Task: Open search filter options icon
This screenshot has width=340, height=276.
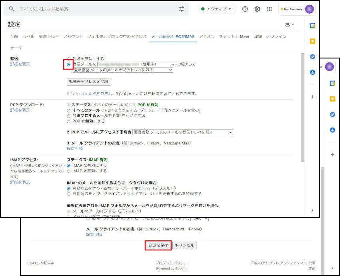Action: (181, 9)
